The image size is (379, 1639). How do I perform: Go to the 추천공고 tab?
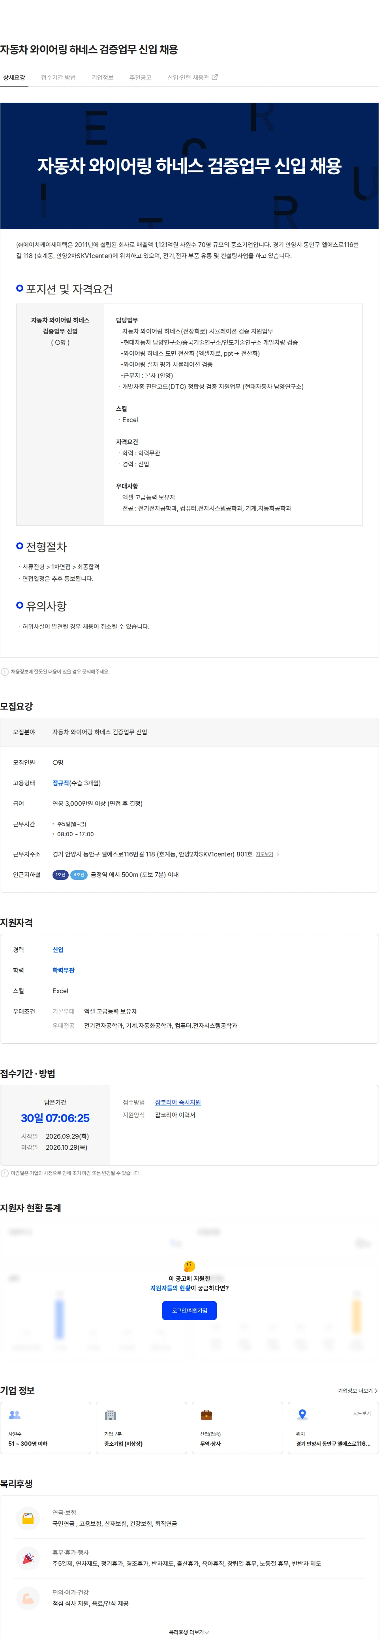141,77
